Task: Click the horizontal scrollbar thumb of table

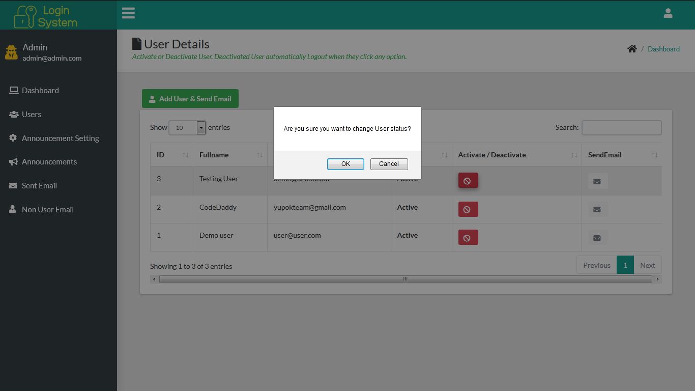Action: (x=406, y=279)
